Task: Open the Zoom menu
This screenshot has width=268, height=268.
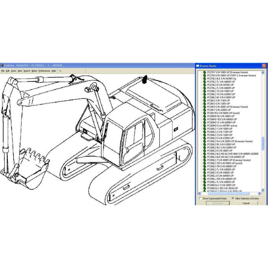Action: (x=13, y=71)
